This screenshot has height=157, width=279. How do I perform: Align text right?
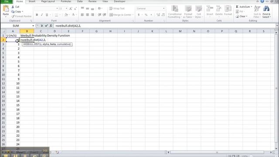pos(92,15)
